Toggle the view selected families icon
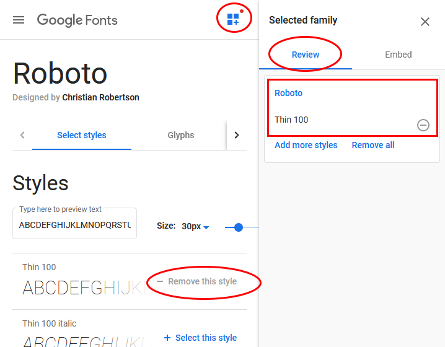Image resolution: width=445 pixels, height=347 pixels. 233,19
